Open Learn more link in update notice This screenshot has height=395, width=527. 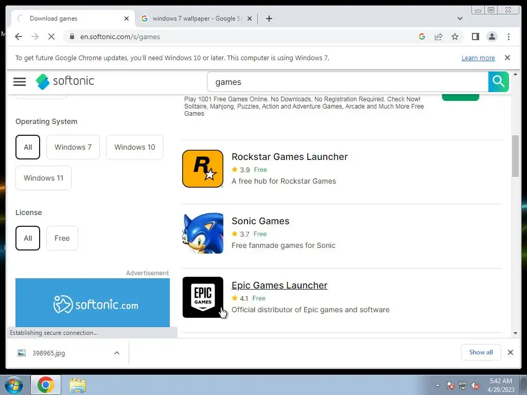(478, 58)
